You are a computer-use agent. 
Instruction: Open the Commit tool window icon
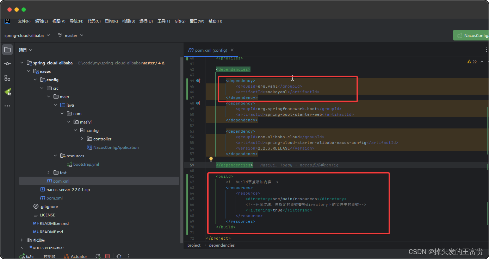coord(7,64)
